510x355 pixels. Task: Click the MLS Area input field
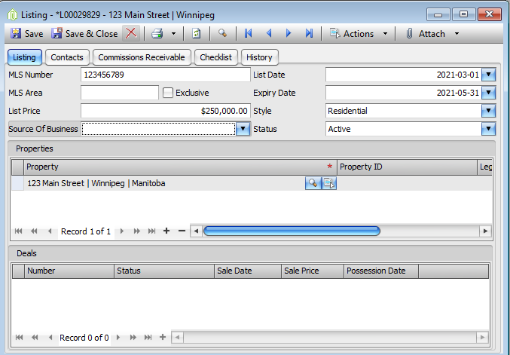[120, 93]
